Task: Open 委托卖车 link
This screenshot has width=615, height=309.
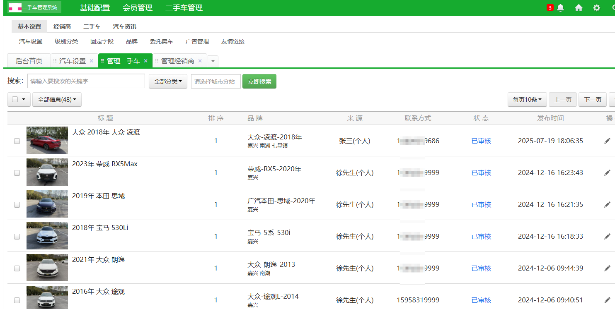Action: (x=162, y=41)
